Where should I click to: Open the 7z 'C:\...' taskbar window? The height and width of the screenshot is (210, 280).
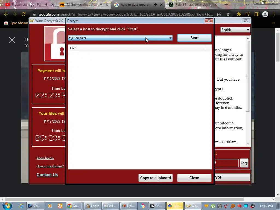pyautogui.click(x=156, y=206)
